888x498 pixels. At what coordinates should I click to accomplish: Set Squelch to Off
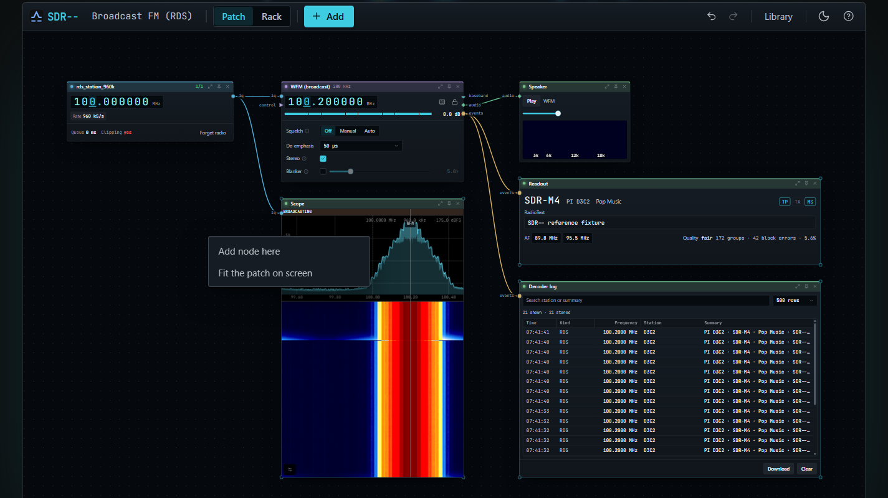click(328, 131)
